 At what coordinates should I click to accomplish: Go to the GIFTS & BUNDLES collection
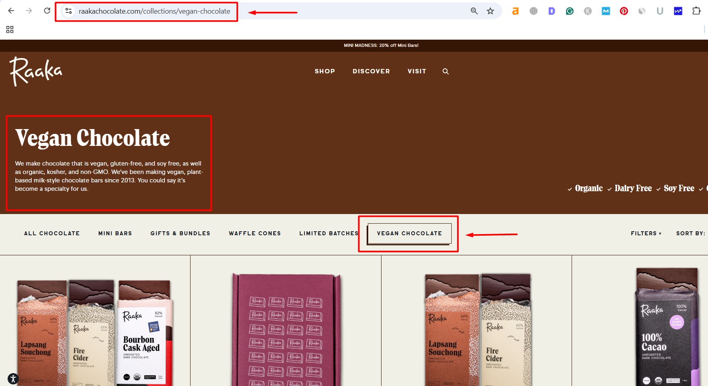[x=180, y=233]
